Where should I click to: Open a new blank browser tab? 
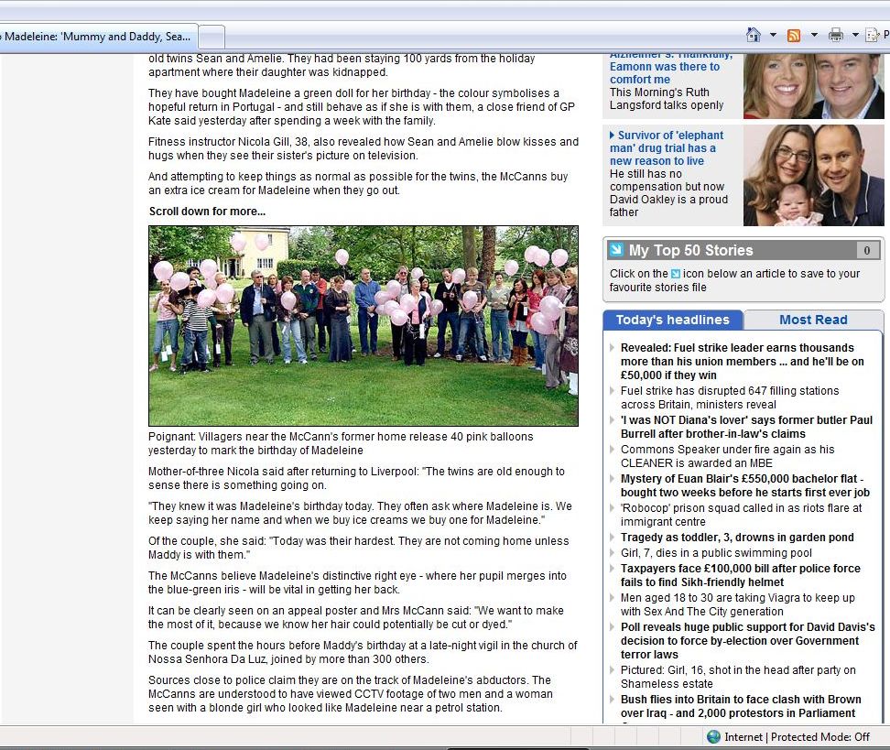tap(212, 37)
